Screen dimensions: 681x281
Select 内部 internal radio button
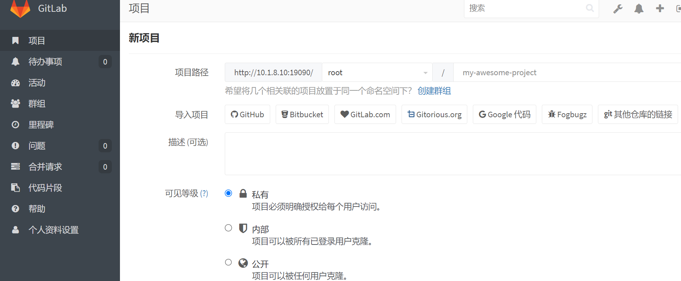[x=228, y=228]
